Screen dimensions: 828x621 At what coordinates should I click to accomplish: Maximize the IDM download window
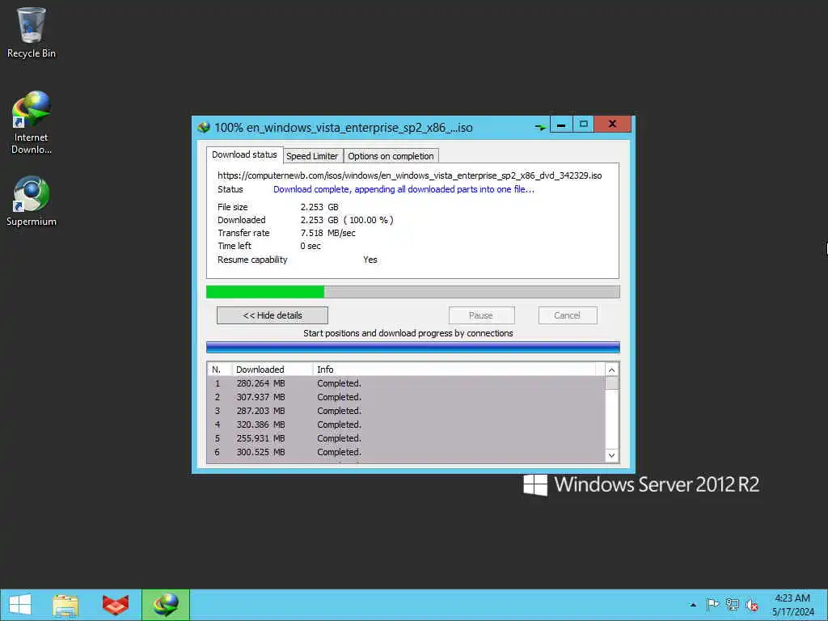(x=583, y=125)
